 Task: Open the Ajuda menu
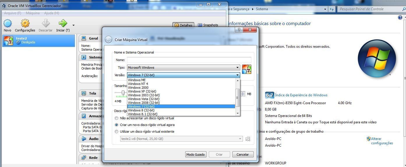(x=52, y=13)
